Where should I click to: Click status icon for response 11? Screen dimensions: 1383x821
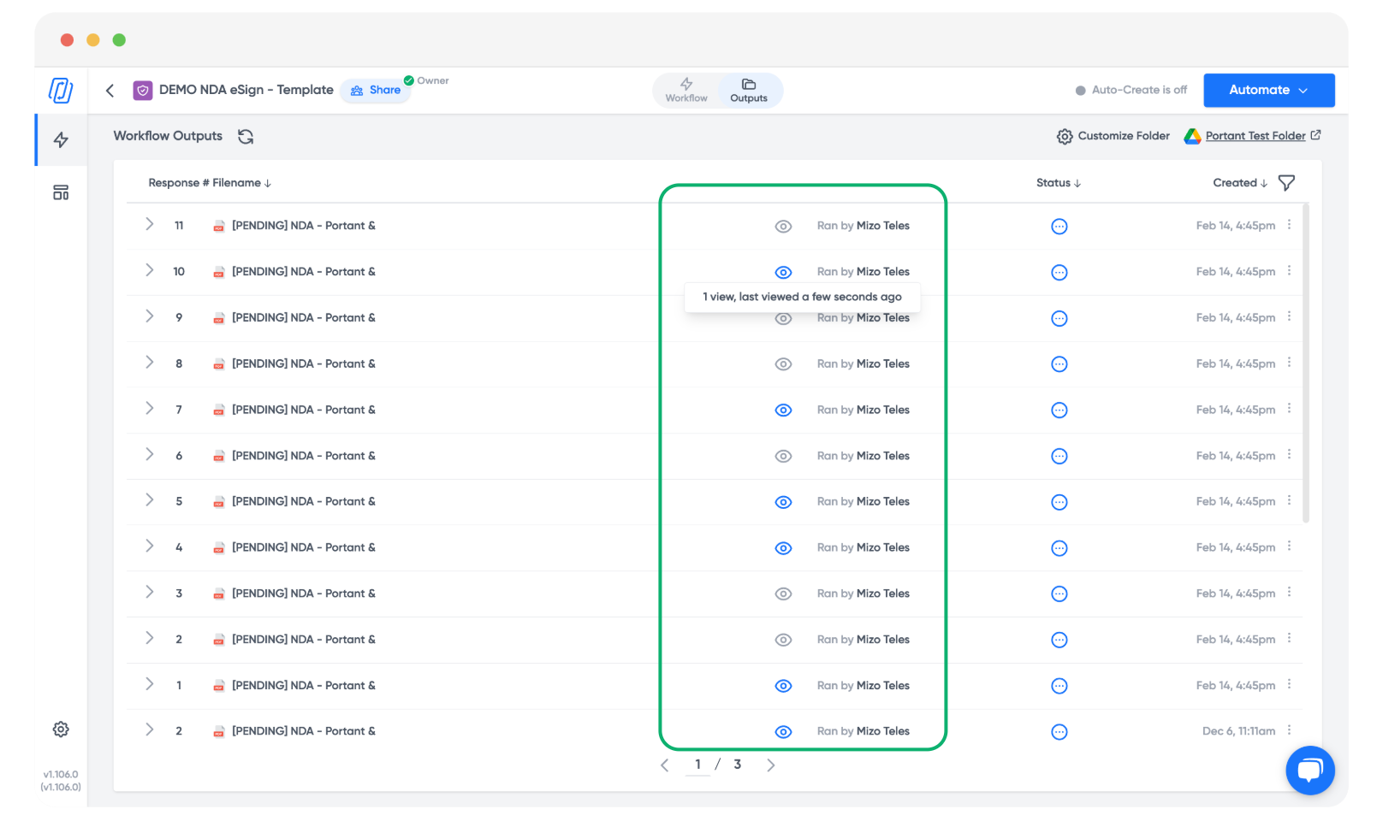1059,227
